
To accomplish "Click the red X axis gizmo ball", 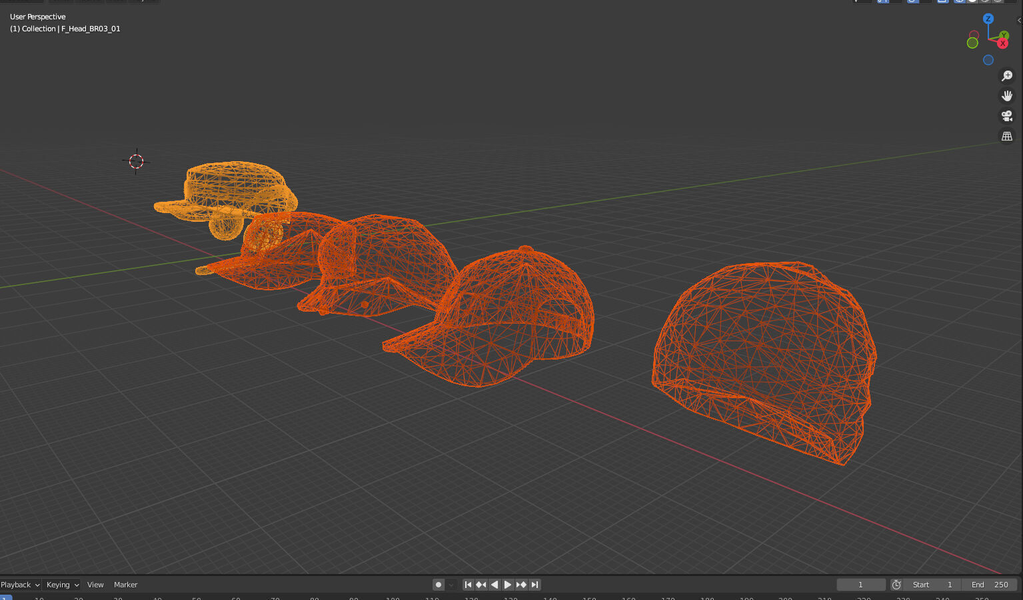I will 1002,44.
